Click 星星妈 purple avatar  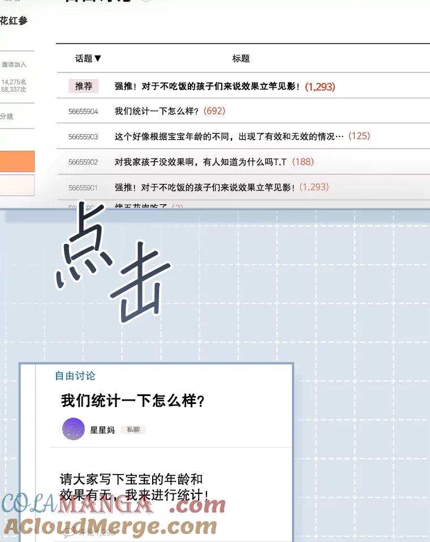click(x=74, y=429)
